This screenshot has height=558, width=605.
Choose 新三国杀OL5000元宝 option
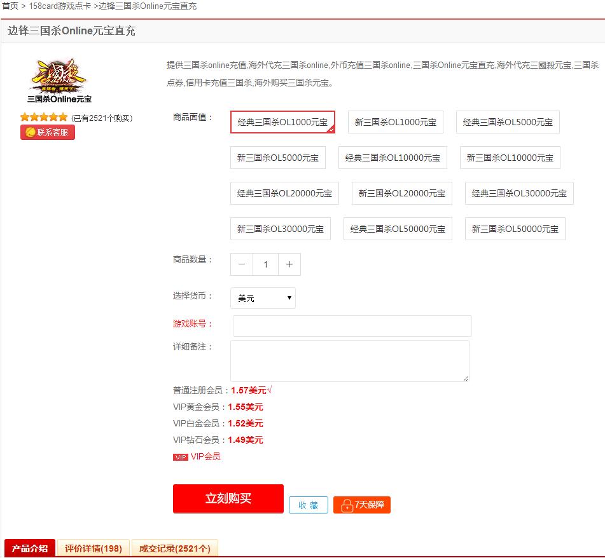tap(278, 158)
